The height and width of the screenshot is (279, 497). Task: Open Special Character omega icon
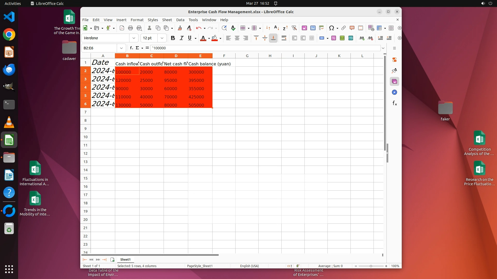[x=331, y=28]
